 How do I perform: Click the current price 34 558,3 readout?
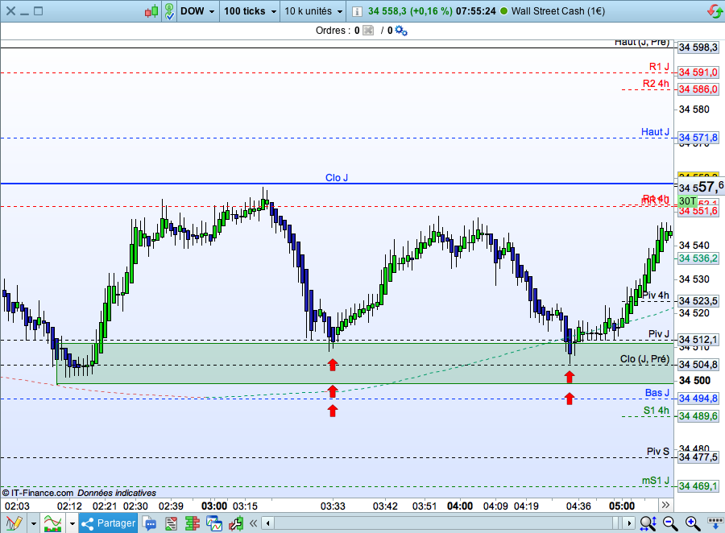tap(387, 11)
